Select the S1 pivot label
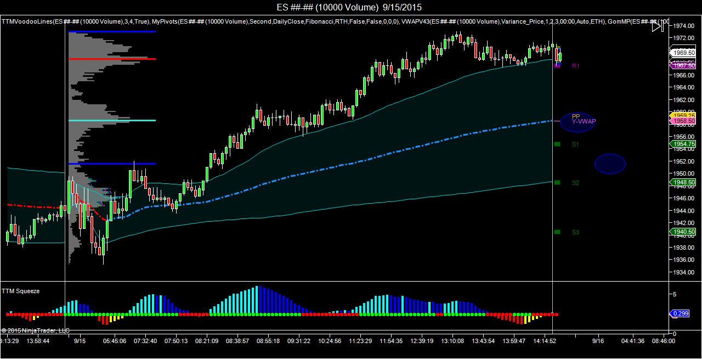 pyautogui.click(x=575, y=145)
